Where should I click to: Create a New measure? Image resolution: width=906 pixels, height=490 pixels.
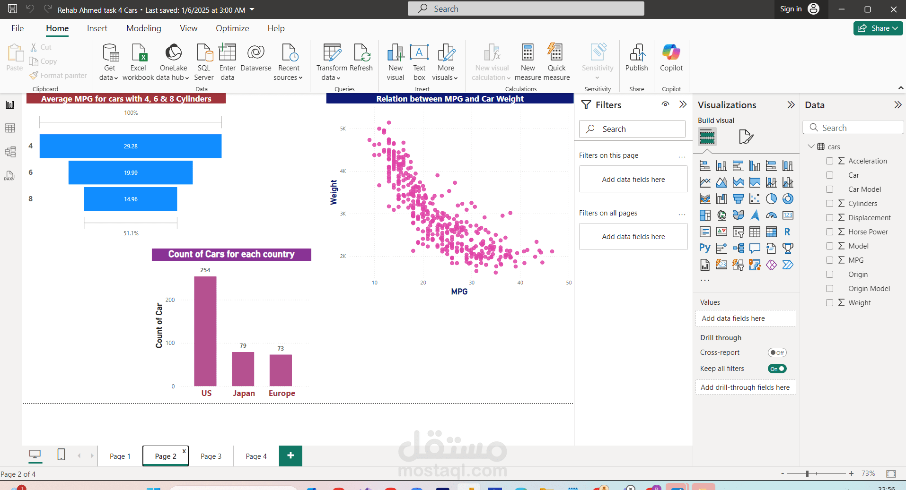[528, 62]
